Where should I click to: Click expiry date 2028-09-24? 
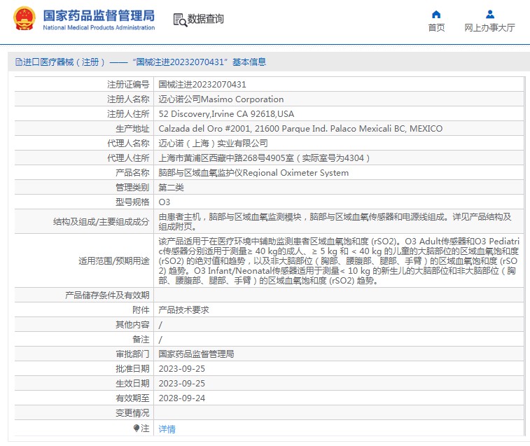(182, 398)
